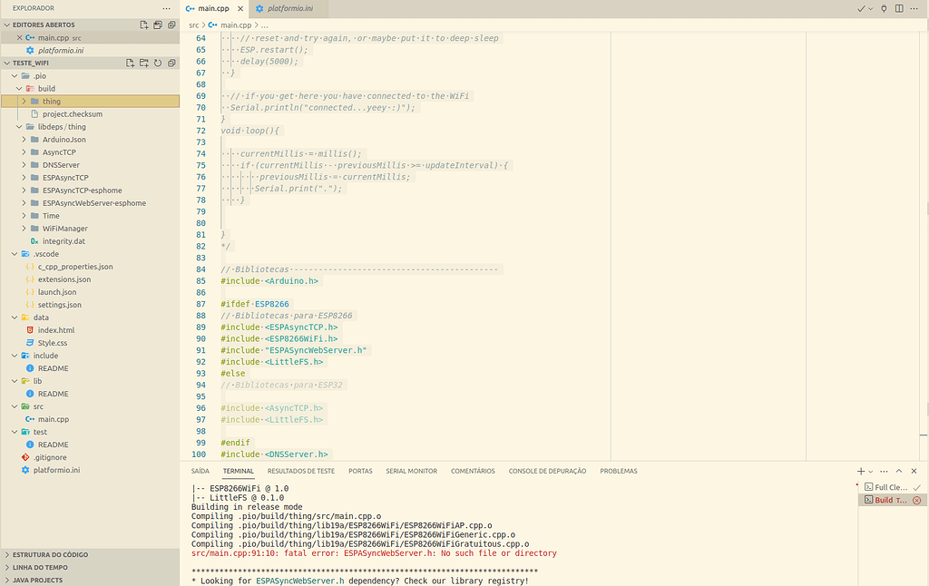Open editor more actions ellipsis
Image resolution: width=929 pixels, height=586 pixels.
pyautogui.click(x=915, y=8)
